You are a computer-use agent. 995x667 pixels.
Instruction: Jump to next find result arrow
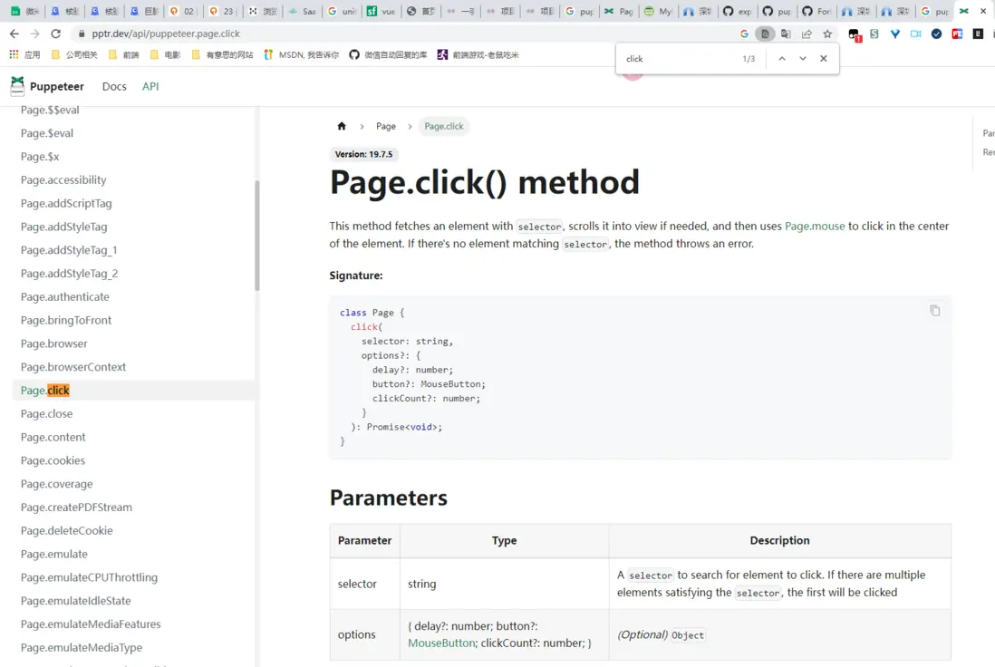(x=802, y=59)
